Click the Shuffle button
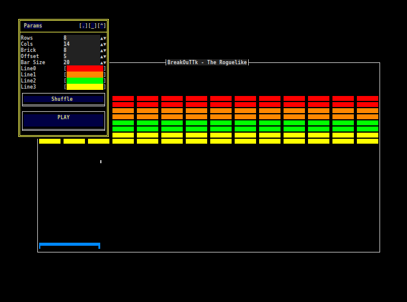The width and height of the screenshot is (407, 302). coord(64,100)
